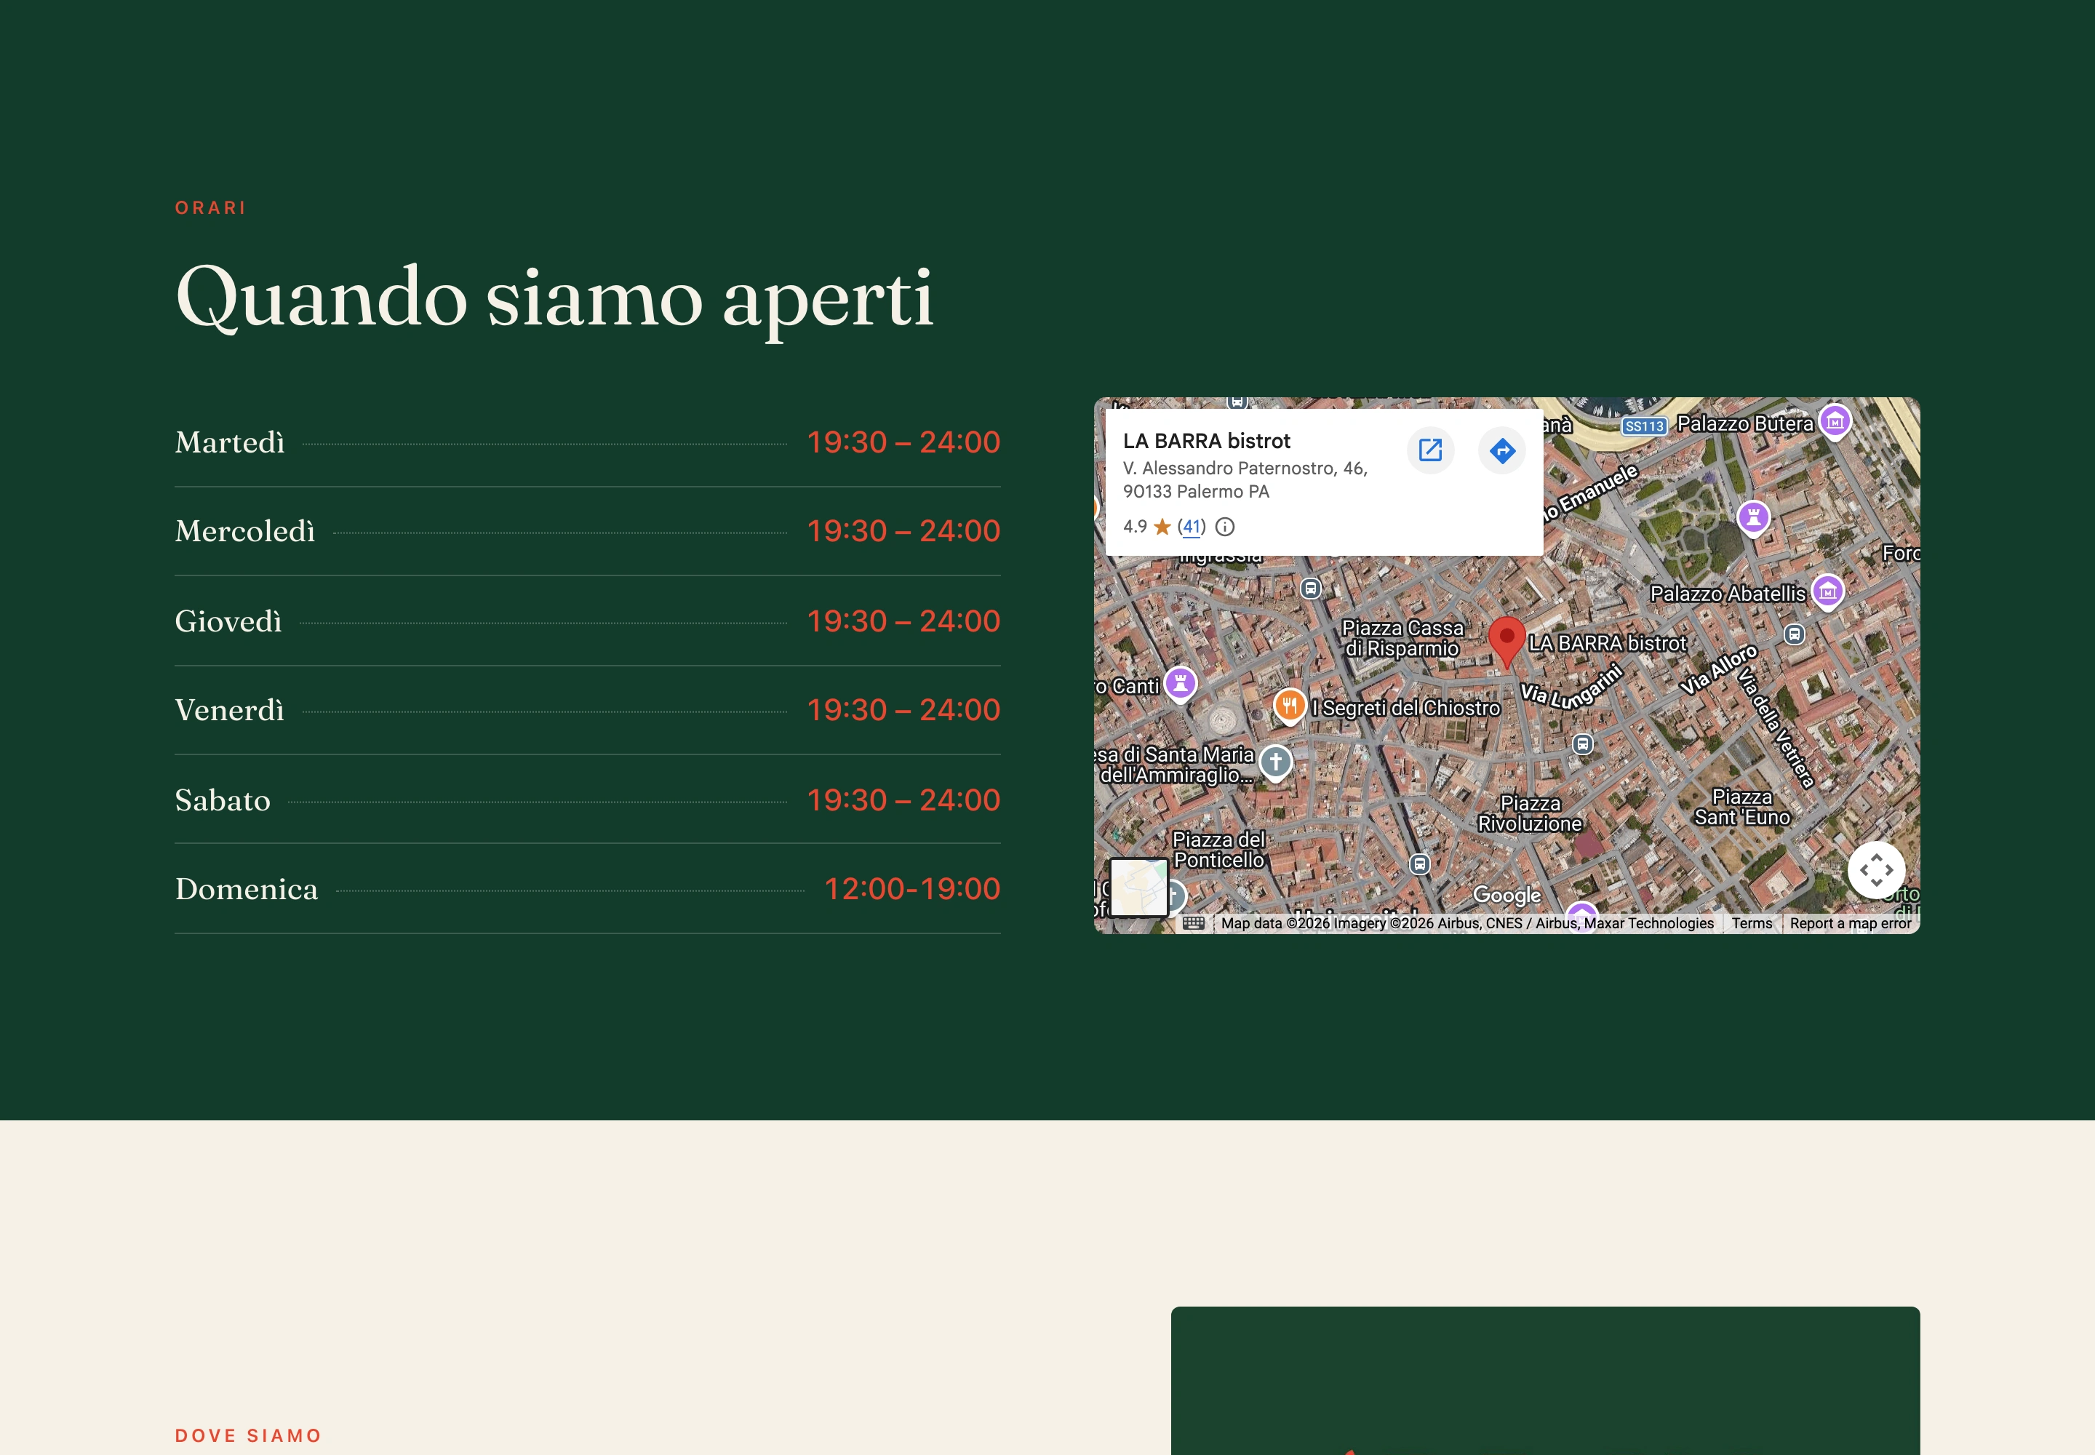Open the review info circle icon

click(1225, 527)
